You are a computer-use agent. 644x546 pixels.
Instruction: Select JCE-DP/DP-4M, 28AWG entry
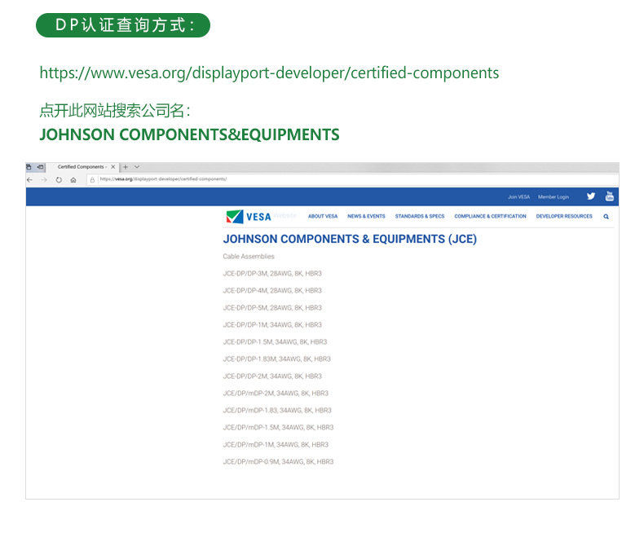tap(272, 291)
